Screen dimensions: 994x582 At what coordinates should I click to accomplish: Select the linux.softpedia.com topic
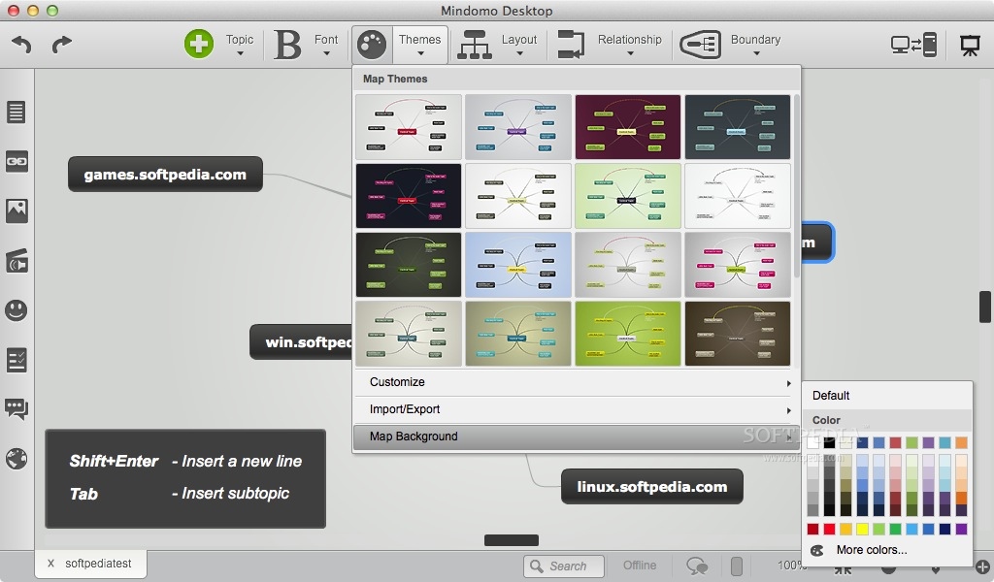651,486
